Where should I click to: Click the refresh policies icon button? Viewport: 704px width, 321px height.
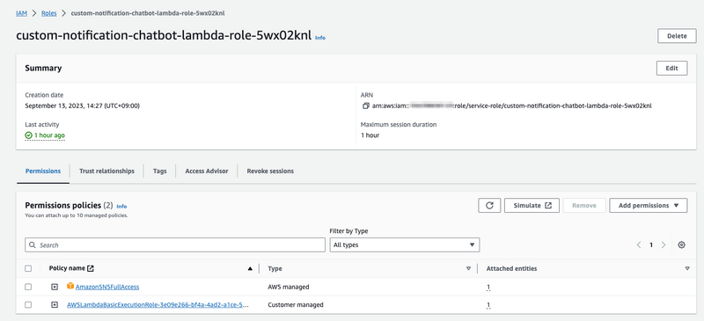click(x=489, y=206)
